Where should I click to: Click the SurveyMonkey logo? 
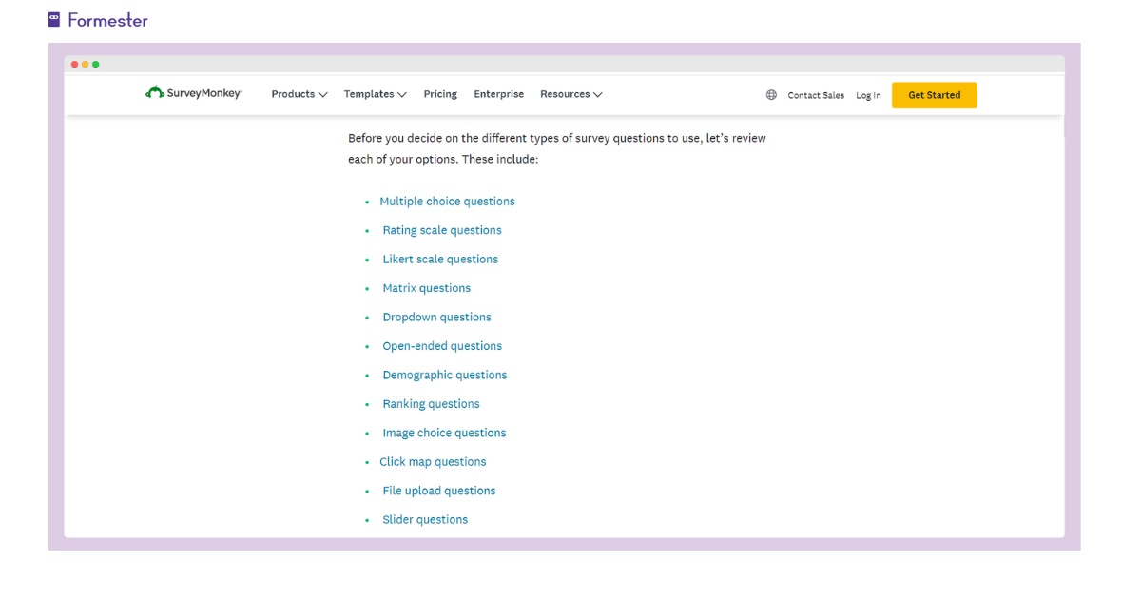pos(193,93)
